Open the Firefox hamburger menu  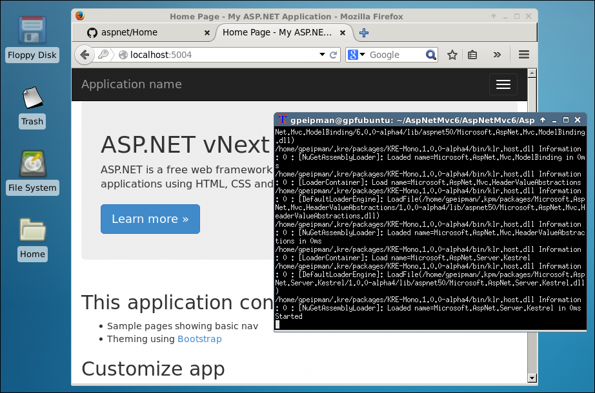tap(523, 55)
